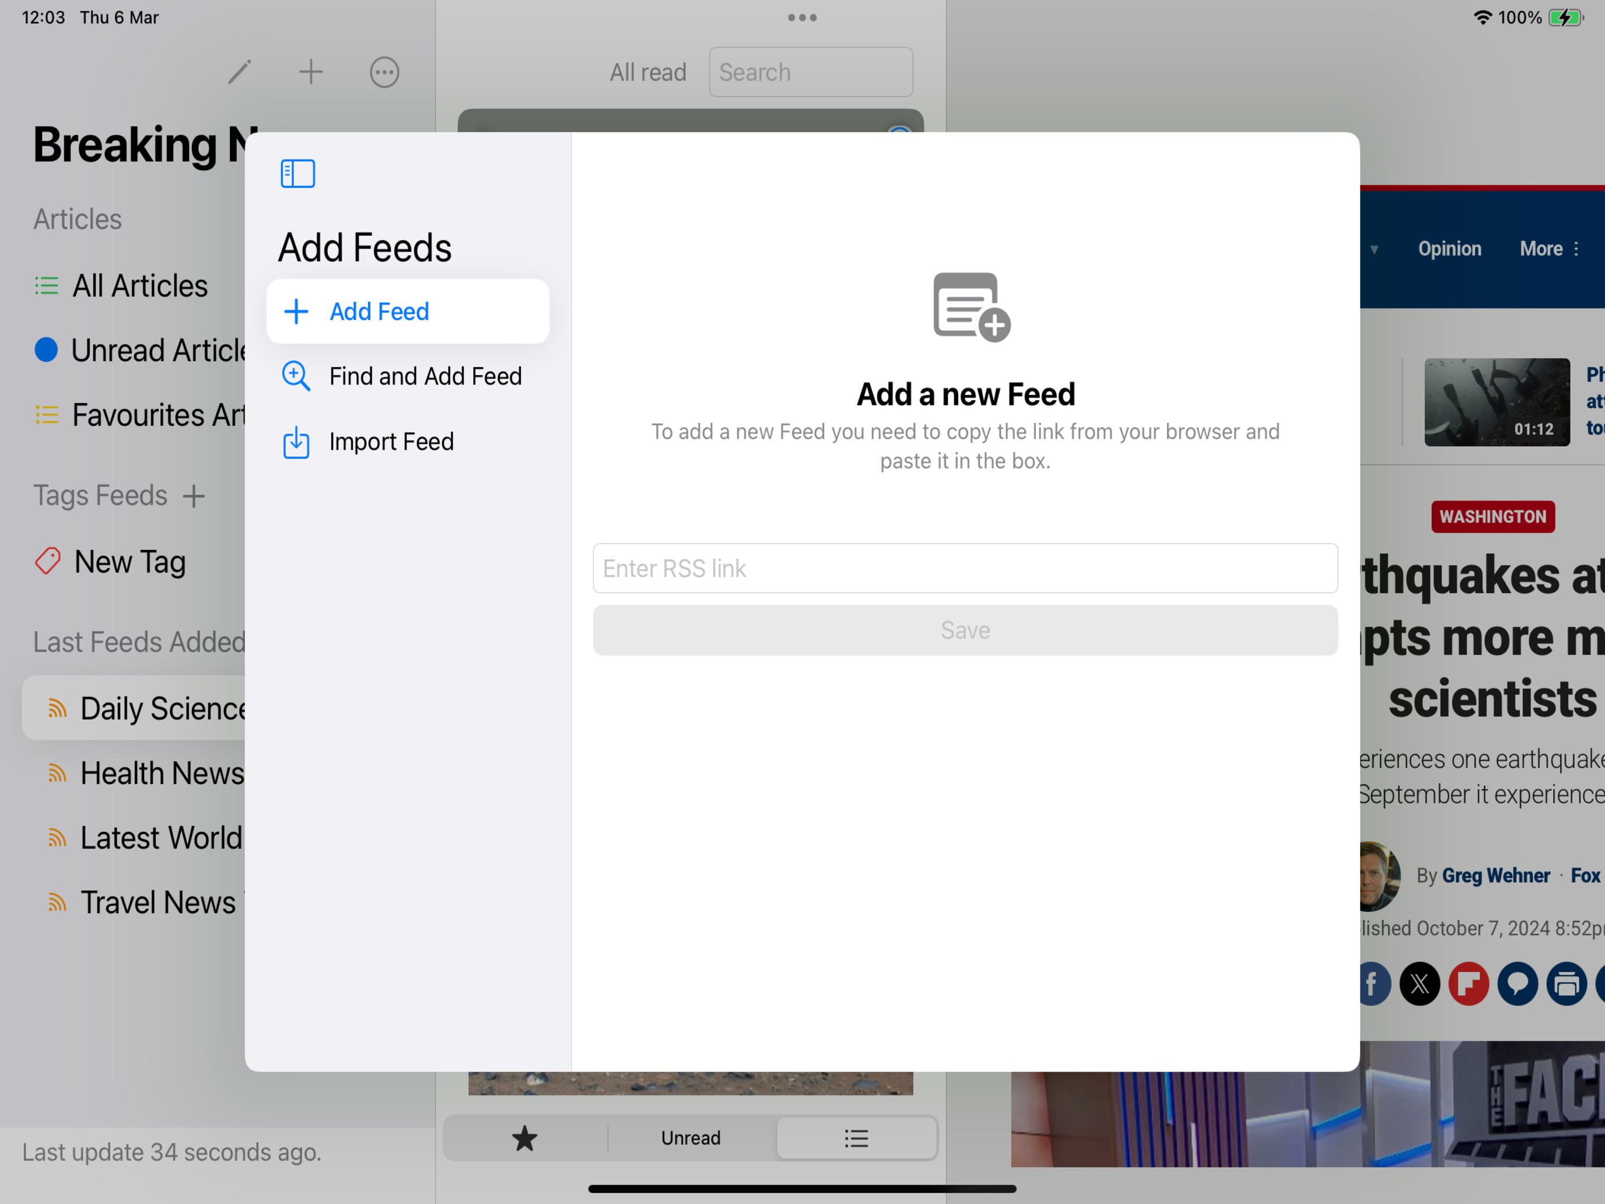Focus the Enter RSS link field
The height and width of the screenshot is (1204, 1605).
(965, 568)
